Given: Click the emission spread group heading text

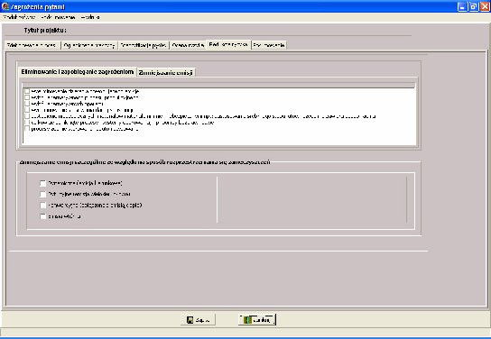Looking at the screenshot, I should click(144, 162).
